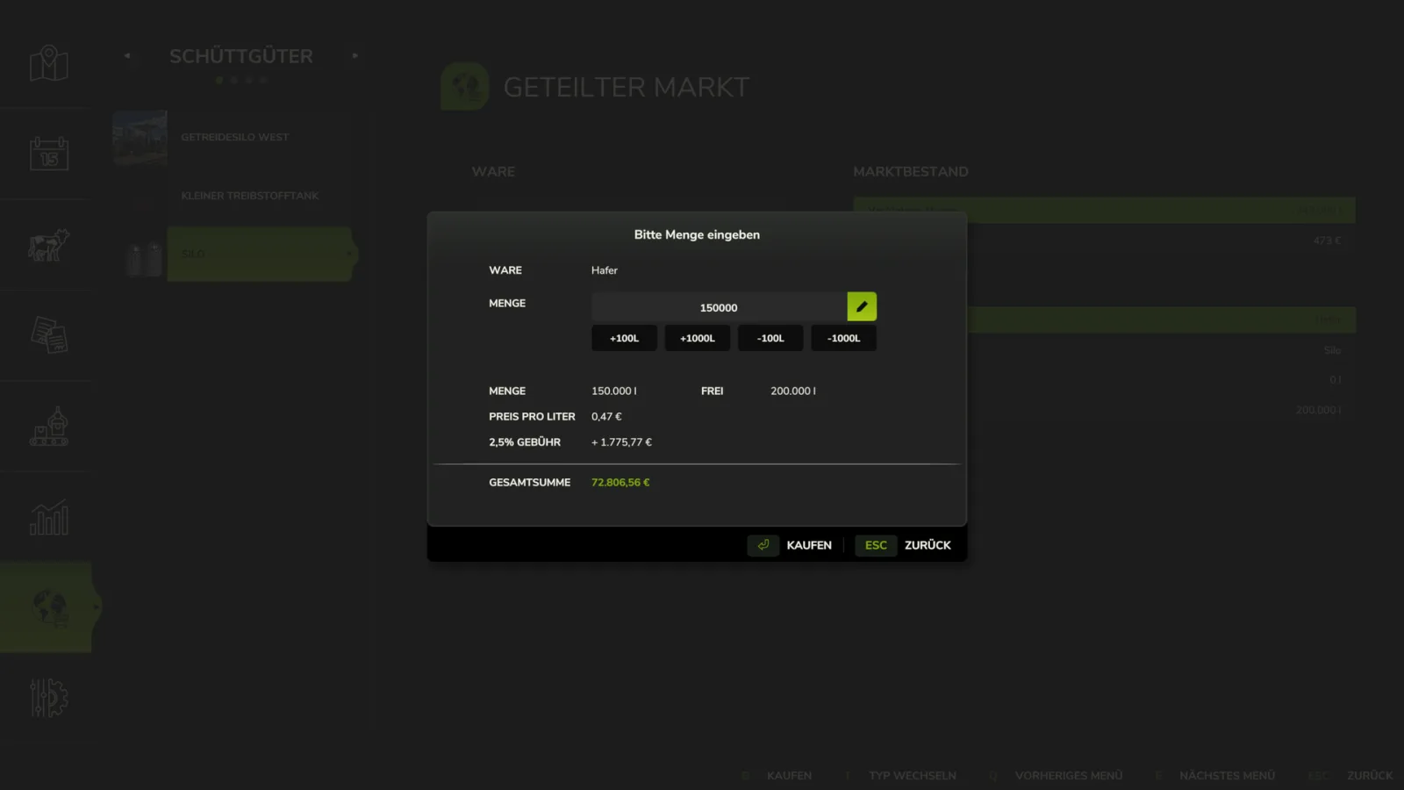Open the statistics bar-chart page in sidebar

(49, 518)
